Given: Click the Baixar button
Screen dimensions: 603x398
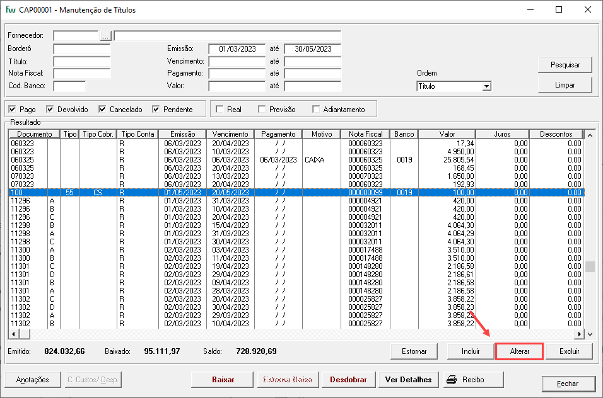Looking at the screenshot, I should point(223,380).
